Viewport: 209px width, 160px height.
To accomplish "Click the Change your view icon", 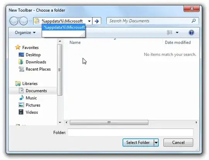I will [x=170, y=32].
